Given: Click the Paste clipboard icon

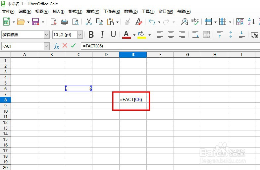Looking at the screenshot, I should click(x=110, y=22).
